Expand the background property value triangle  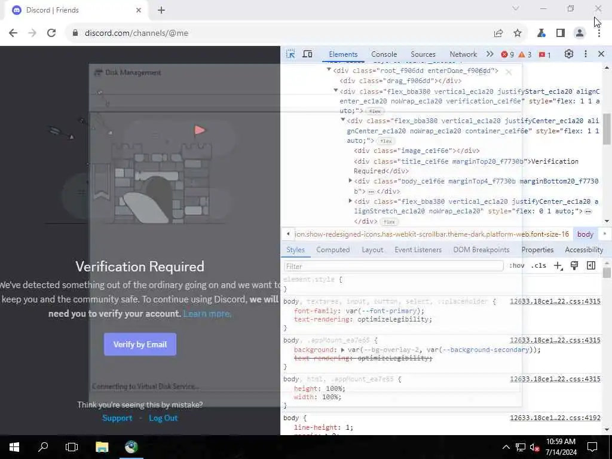click(x=342, y=350)
